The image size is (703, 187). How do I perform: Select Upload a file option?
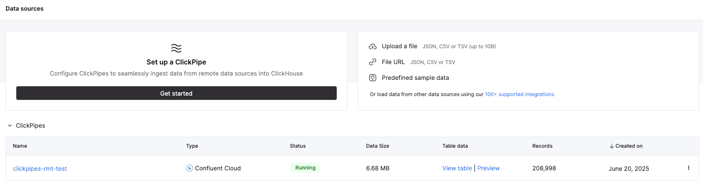tap(400, 46)
